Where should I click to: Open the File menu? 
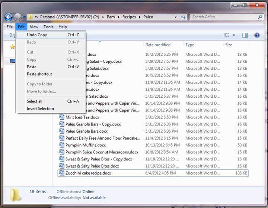10,27
